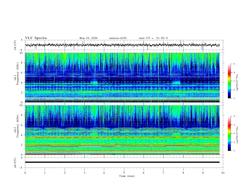Click the ch.1(V) waveform axis label
This screenshot has height=194, width=251.
click(x=15, y=45)
